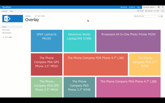
Task: Click into the Search this site box
Action: coord(146,16)
